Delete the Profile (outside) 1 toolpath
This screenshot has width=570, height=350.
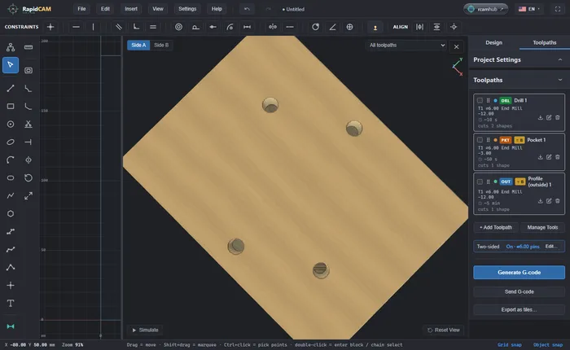(x=557, y=201)
